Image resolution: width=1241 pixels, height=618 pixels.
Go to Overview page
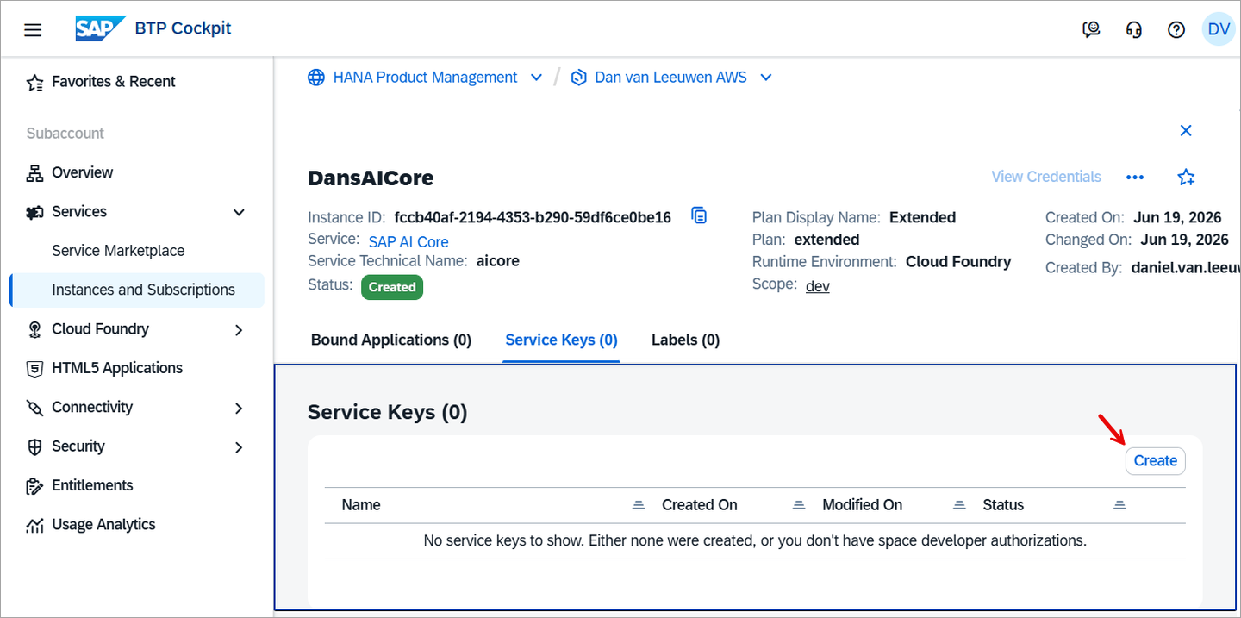coord(82,172)
